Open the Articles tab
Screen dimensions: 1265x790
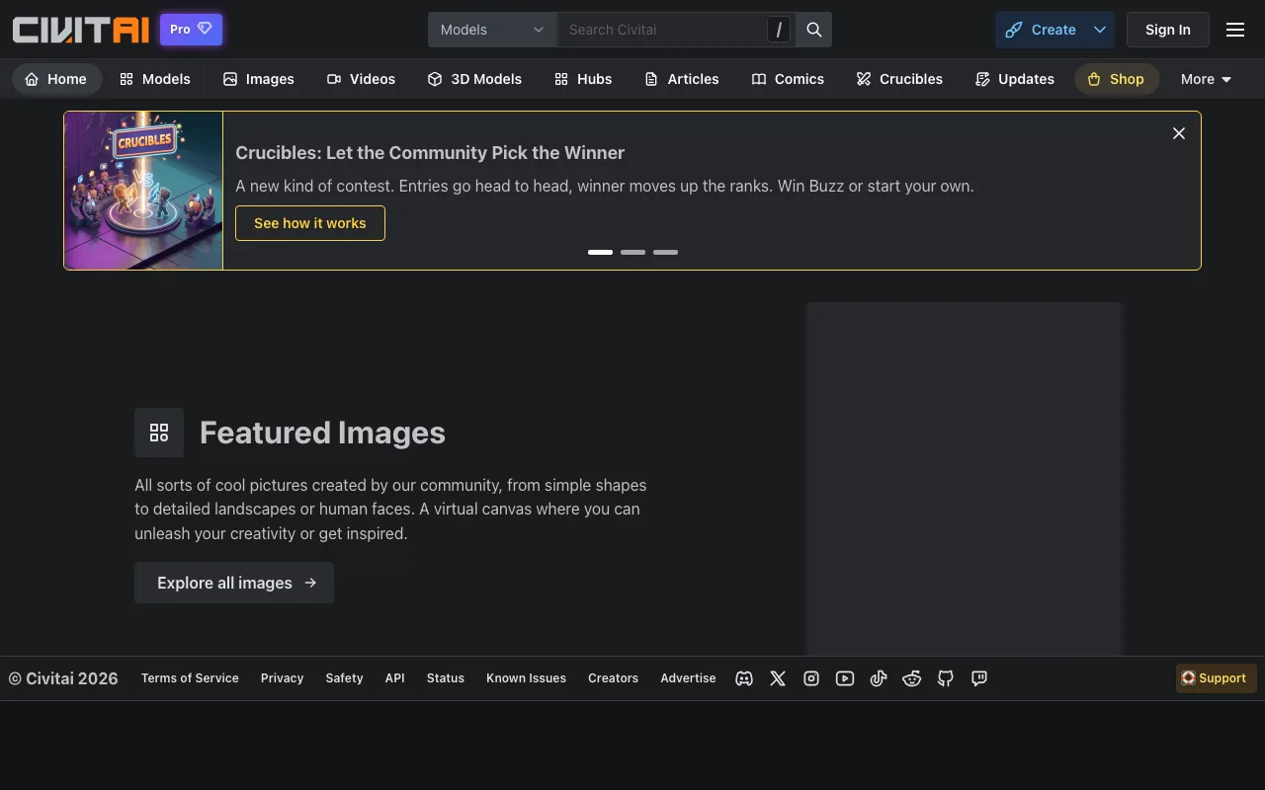[x=682, y=79]
